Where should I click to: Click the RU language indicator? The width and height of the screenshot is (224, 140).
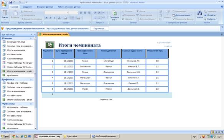pos(194,137)
